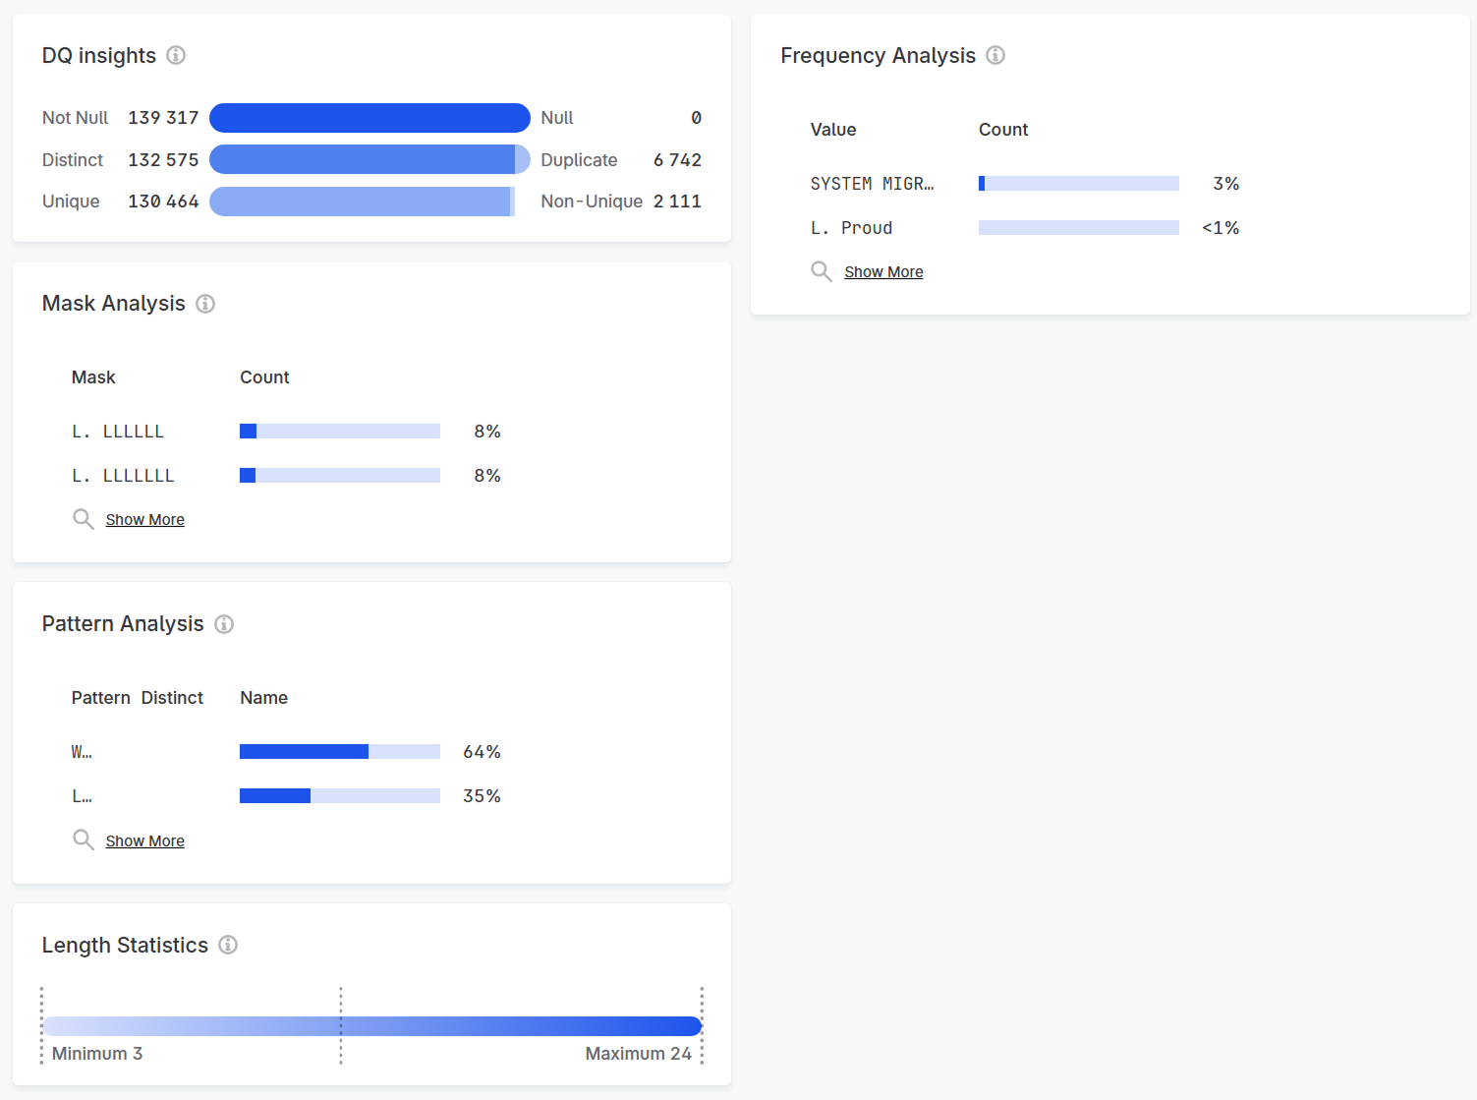
Task: Open Show More in Frequency Analysis
Action: coord(882,271)
